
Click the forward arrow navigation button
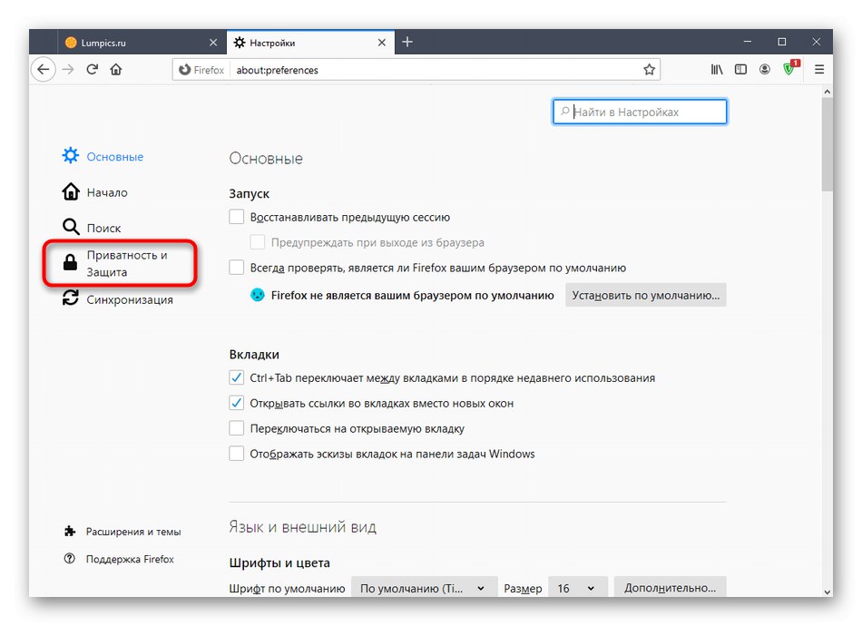pyautogui.click(x=68, y=70)
